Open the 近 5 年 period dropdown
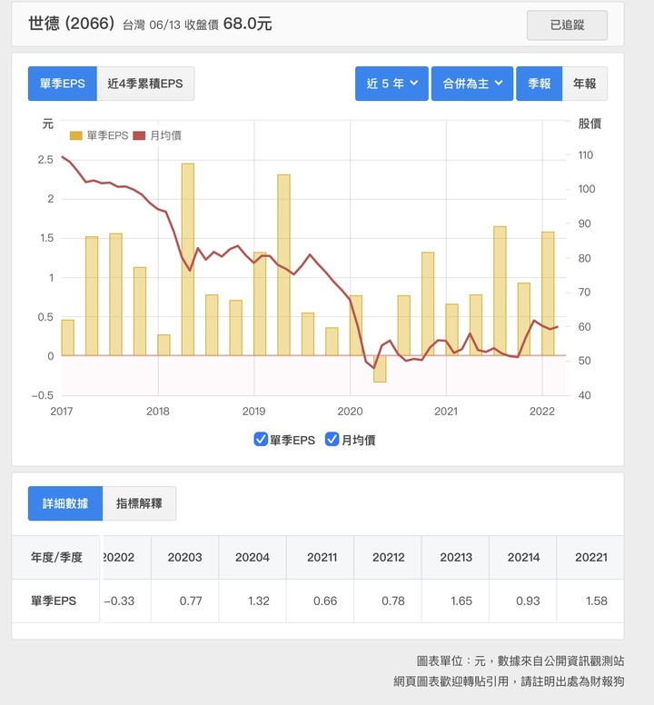 click(391, 84)
